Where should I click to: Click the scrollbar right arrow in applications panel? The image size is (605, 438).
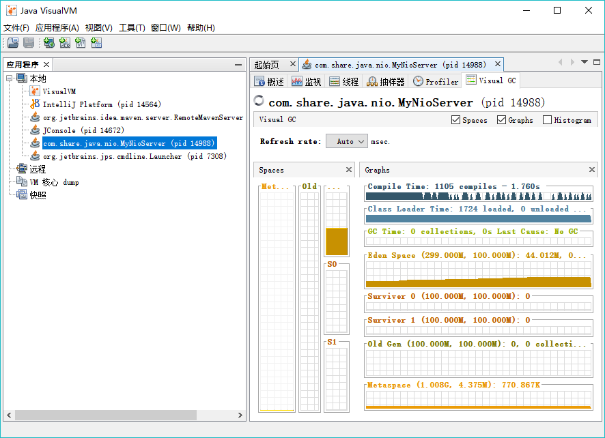tap(240, 415)
